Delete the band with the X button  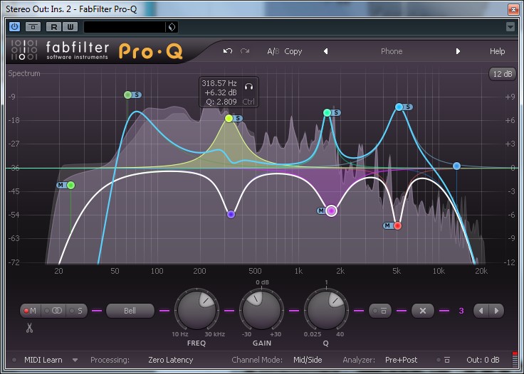tap(423, 311)
